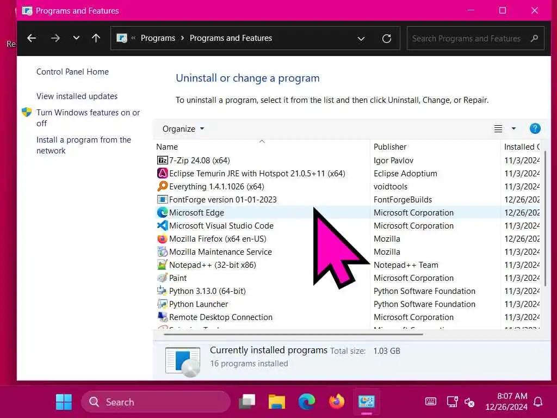
Task: Select the Paint program icon
Action: click(162, 278)
